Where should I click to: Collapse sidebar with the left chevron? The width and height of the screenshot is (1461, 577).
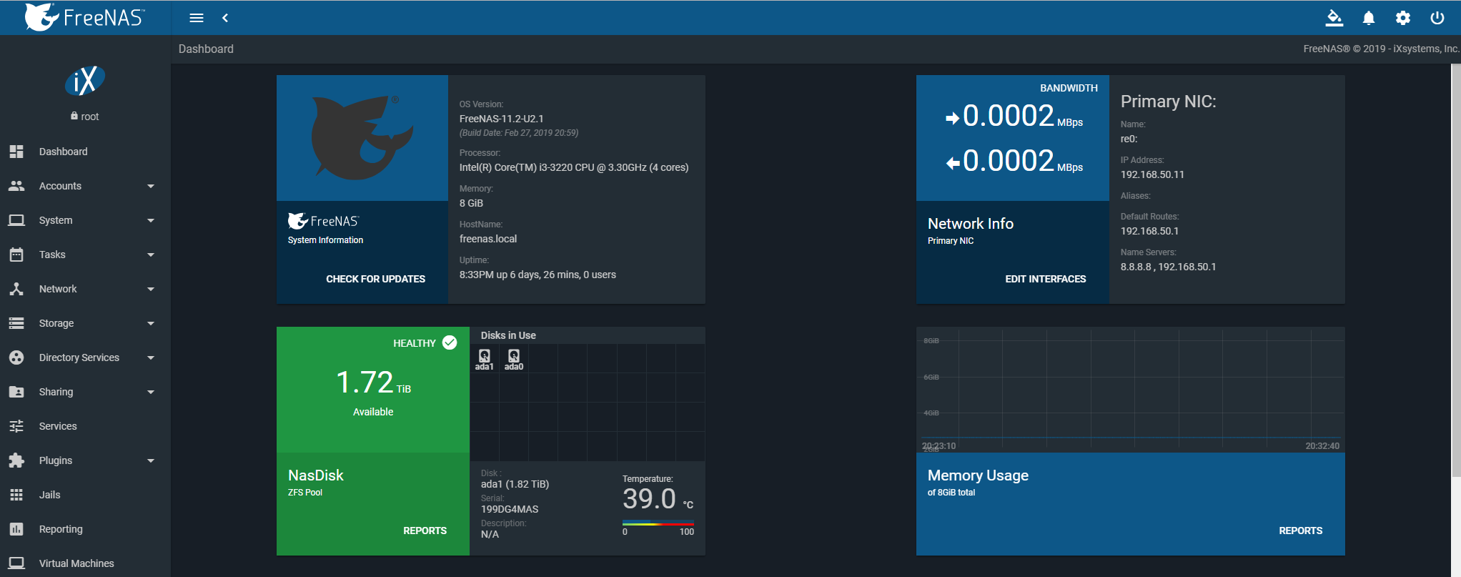click(225, 18)
